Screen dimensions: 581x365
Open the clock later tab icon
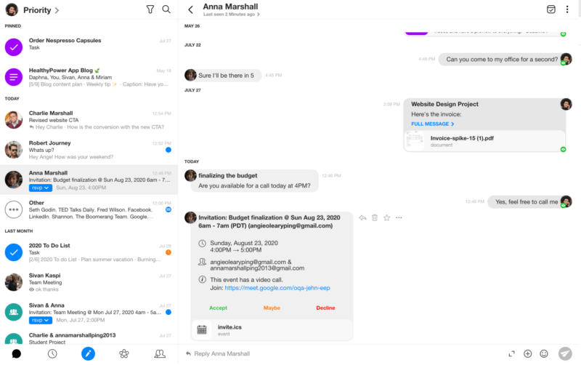pyautogui.click(x=52, y=353)
